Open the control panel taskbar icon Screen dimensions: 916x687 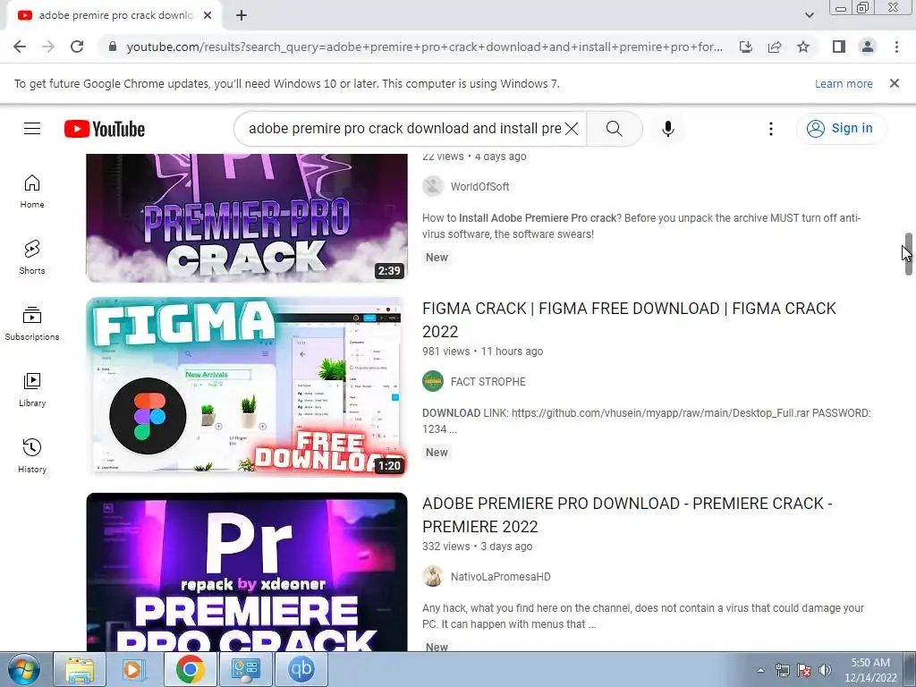point(245,669)
